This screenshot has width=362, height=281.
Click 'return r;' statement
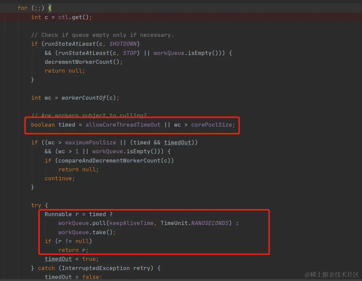[73, 250]
